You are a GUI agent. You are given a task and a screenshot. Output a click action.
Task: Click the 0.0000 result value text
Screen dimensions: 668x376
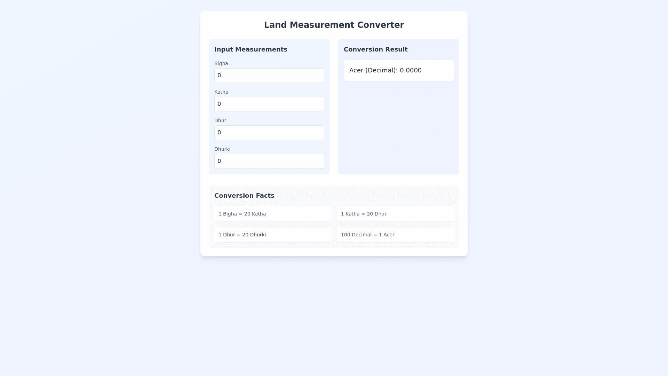(411, 70)
